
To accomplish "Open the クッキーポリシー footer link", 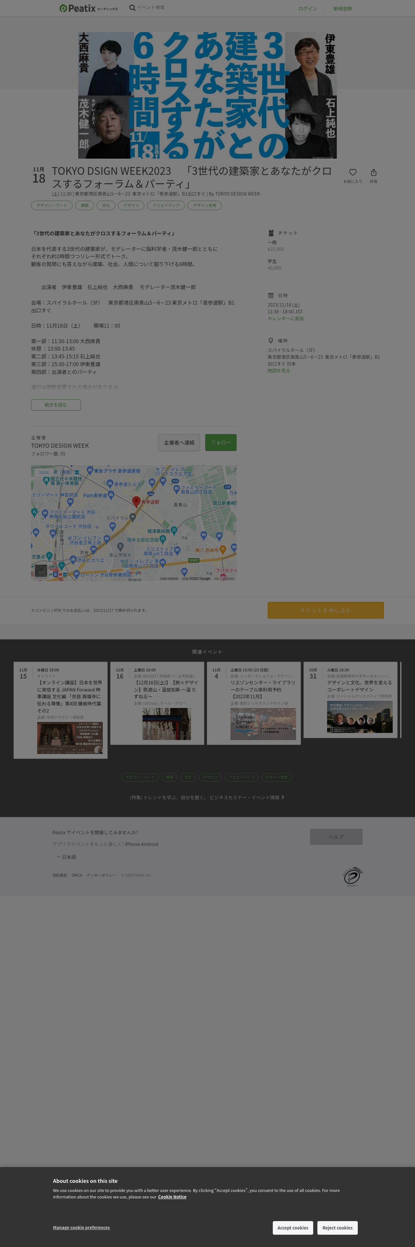I will pos(101,875).
